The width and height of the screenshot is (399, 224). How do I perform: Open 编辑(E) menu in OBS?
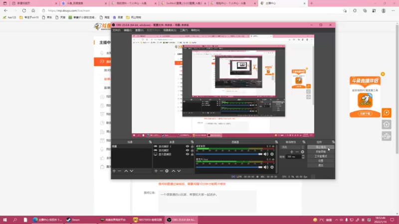[128, 30]
